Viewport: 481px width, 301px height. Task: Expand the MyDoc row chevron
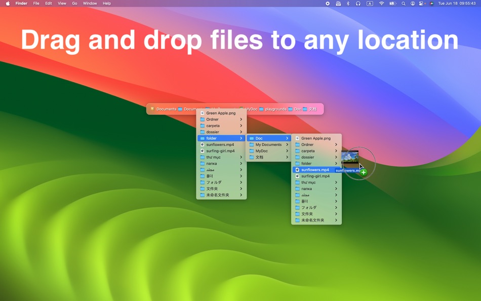[287, 151]
